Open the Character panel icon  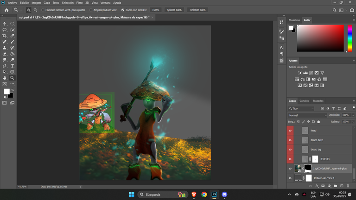click(x=281, y=47)
